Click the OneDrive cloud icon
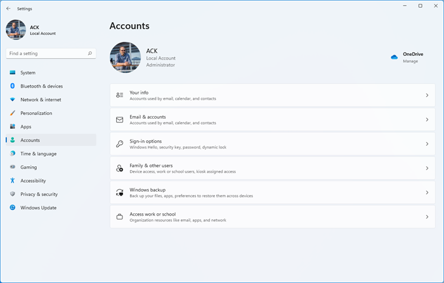Image resolution: width=444 pixels, height=283 pixels. click(394, 57)
